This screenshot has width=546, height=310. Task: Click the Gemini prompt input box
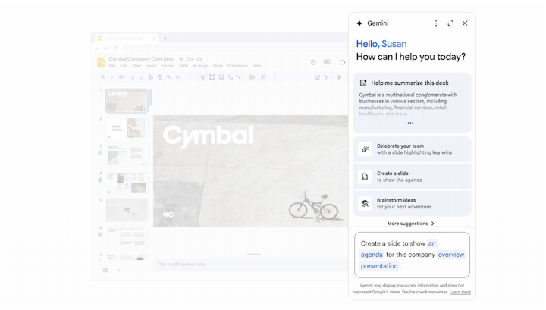[412, 255]
